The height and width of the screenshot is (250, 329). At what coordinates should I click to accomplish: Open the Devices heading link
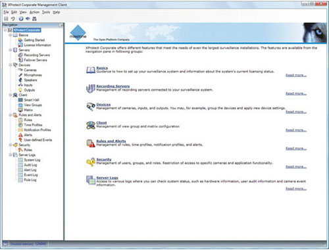tap(103, 105)
